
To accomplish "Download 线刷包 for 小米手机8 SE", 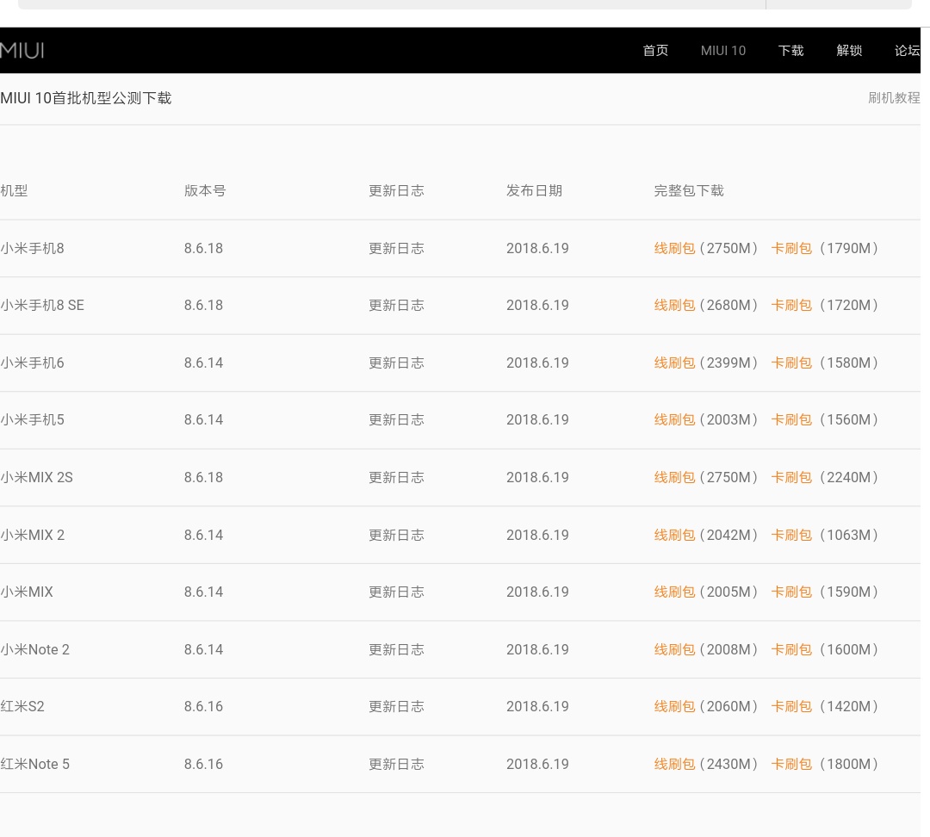I will point(674,305).
